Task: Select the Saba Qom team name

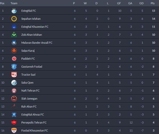Action: coord(27,83)
